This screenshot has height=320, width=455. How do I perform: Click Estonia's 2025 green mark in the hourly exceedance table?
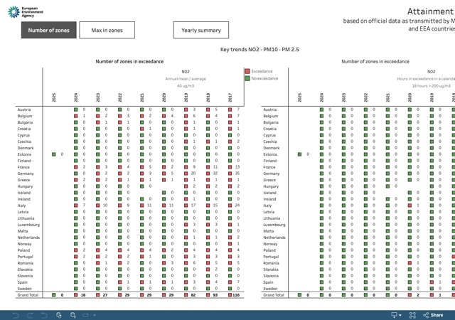point(299,154)
